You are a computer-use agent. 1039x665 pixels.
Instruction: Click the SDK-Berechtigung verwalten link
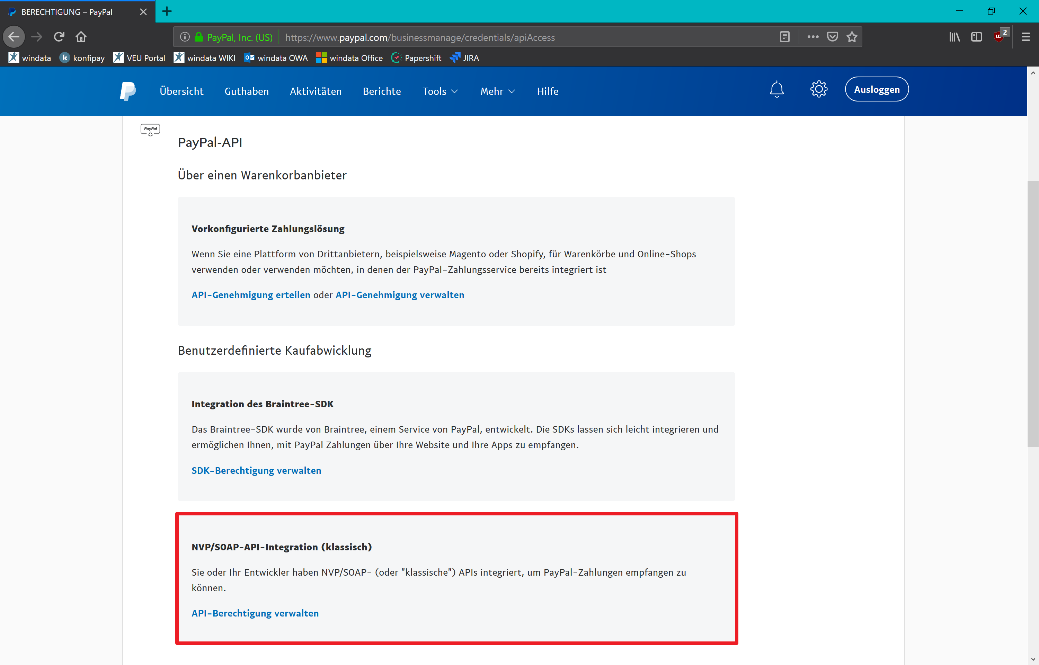pos(256,470)
